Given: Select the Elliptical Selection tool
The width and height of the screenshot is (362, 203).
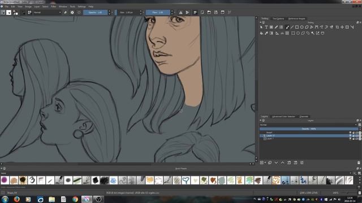Looking at the screenshot, I should pyautogui.click(x=298, y=33).
